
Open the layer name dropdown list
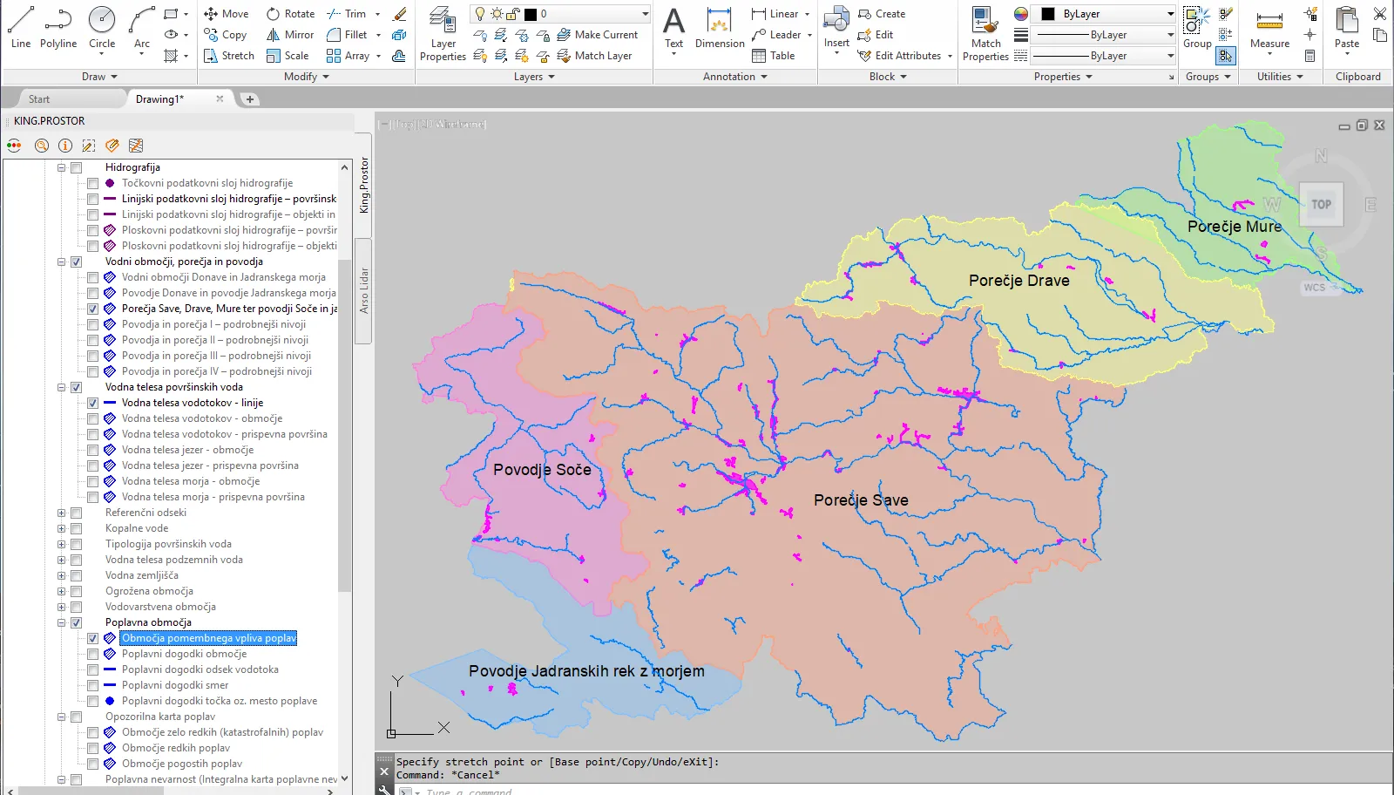click(x=645, y=14)
